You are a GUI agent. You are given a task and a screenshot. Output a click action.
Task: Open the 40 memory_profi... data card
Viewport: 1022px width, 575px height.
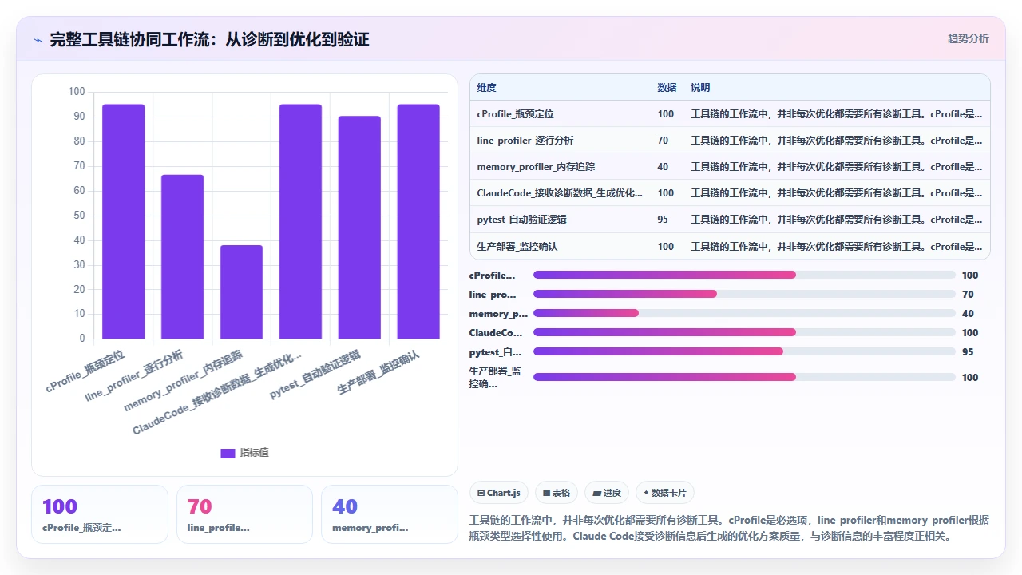(x=390, y=514)
